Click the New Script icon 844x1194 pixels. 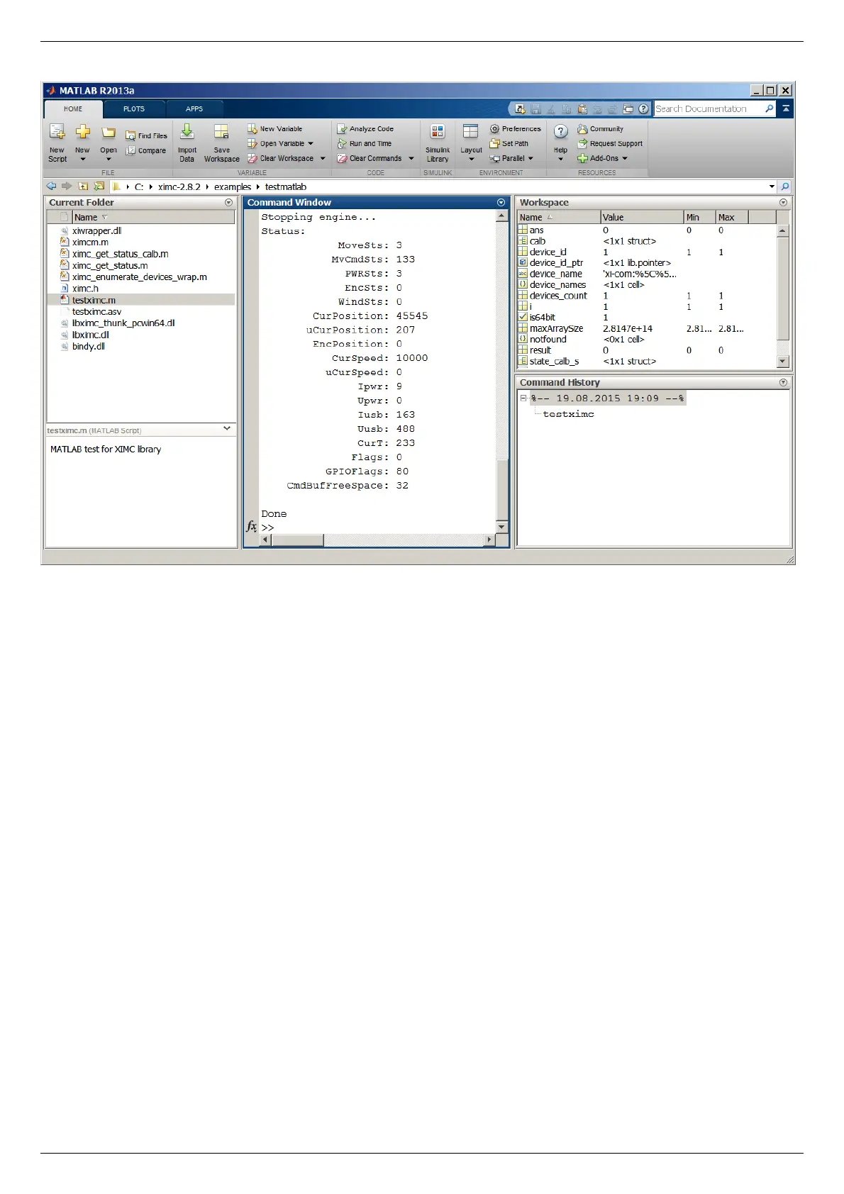tap(57, 133)
